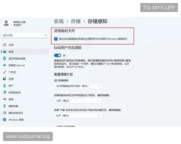The height and width of the screenshot is (144, 181).
Task: Open the run Storage Sense (运行存储感知) dropdown
Action: tap(78, 86)
